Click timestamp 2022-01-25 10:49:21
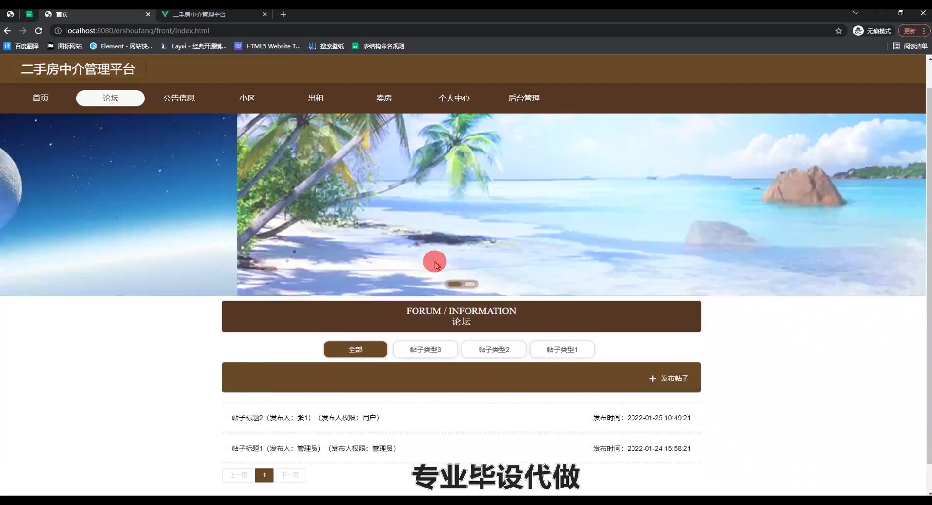932x505 pixels. point(659,418)
